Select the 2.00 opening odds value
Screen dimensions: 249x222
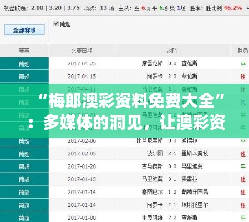[x=37, y=8]
